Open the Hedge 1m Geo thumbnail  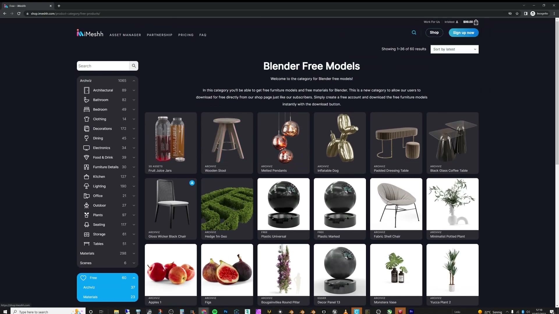[227, 204]
